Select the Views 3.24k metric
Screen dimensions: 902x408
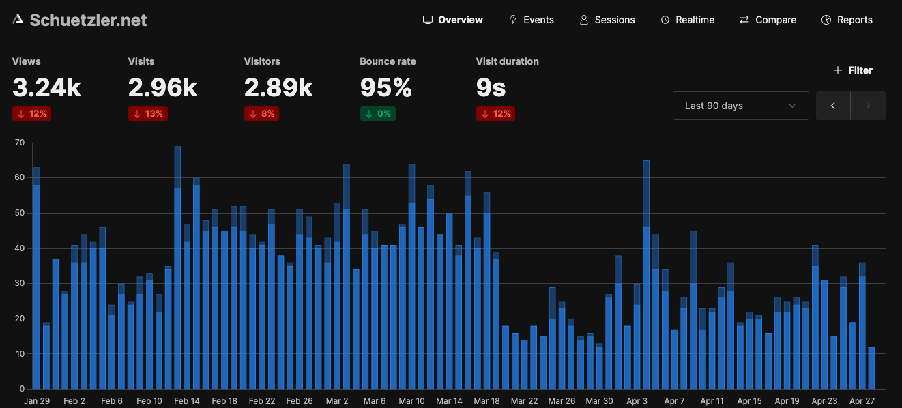tap(46, 87)
